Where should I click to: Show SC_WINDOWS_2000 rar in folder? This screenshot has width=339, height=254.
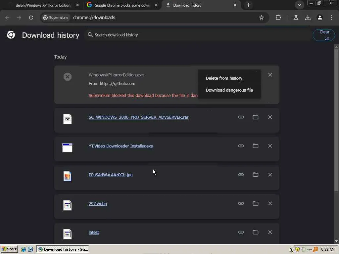(256, 117)
